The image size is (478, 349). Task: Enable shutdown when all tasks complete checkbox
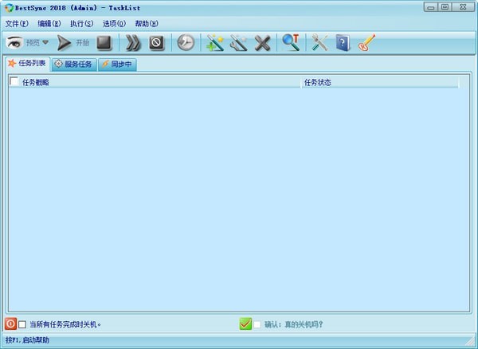click(22, 324)
